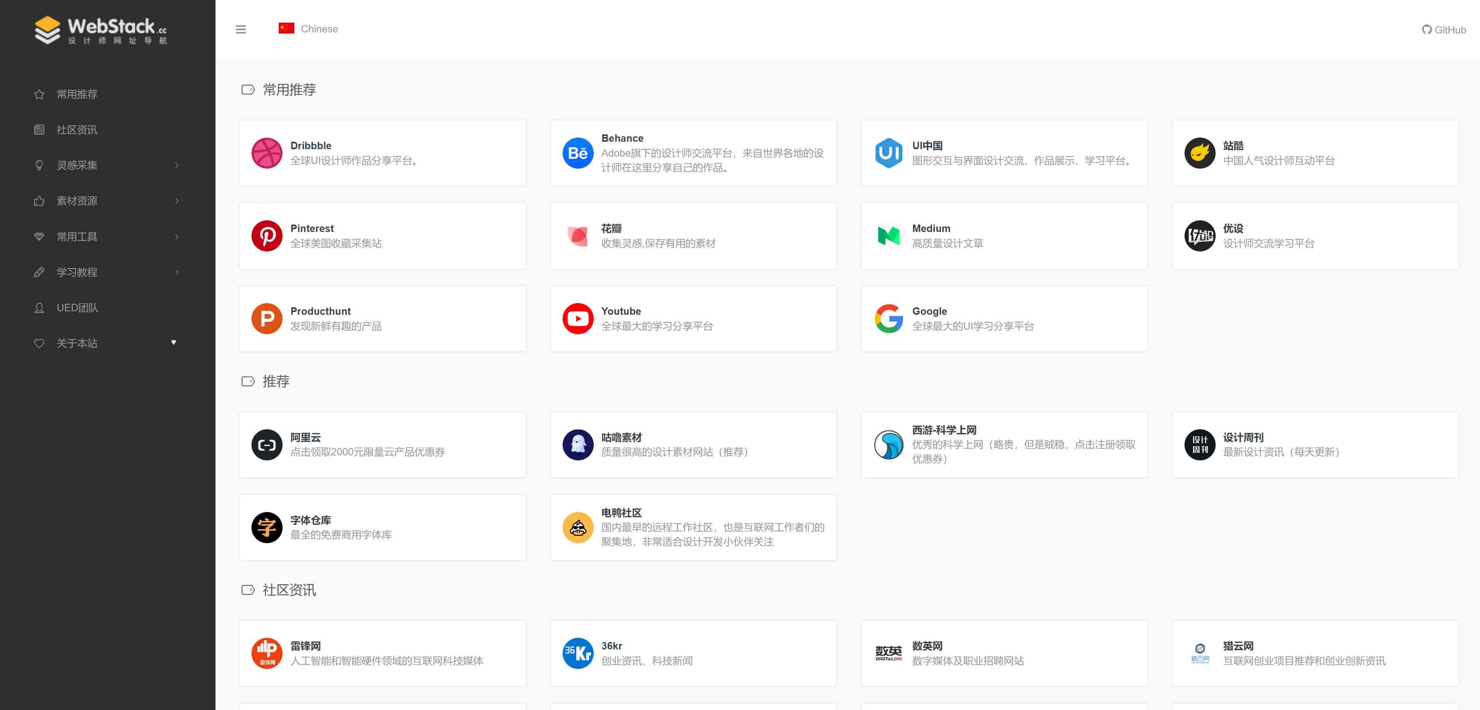Click the 猎云网 logo icon

point(1200,653)
